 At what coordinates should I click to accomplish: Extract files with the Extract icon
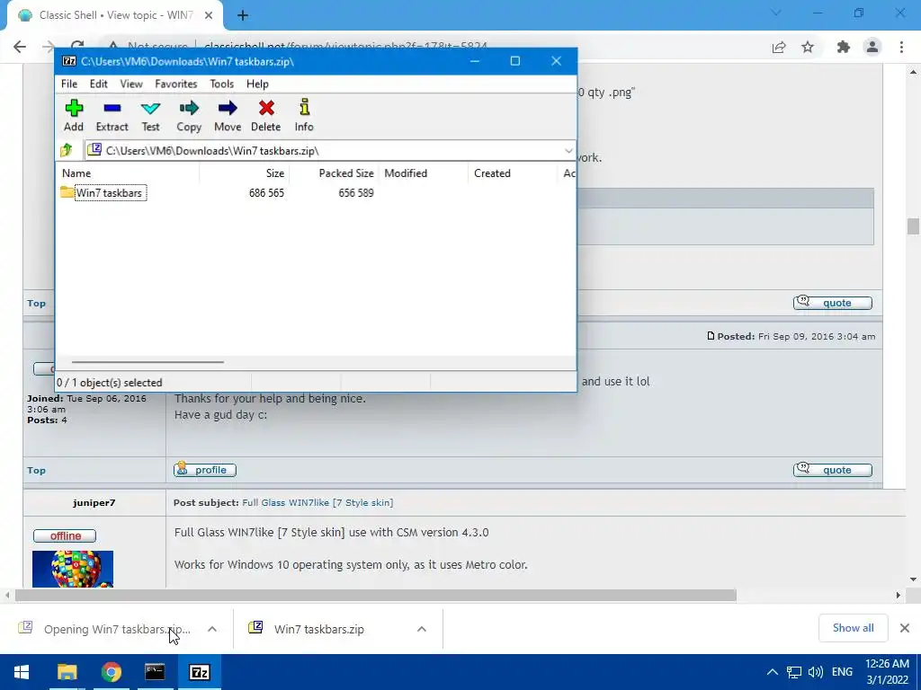click(112, 116)
